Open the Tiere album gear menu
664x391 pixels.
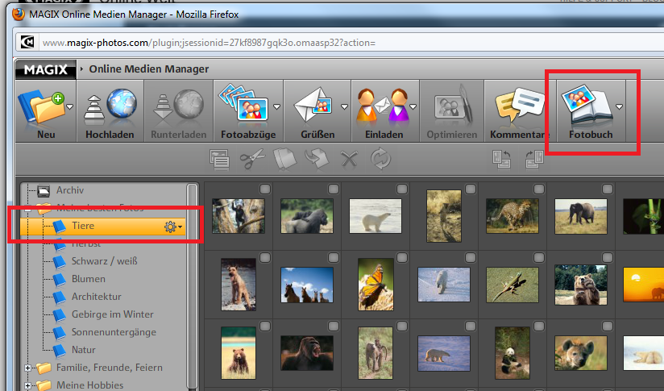pos(173,227)
